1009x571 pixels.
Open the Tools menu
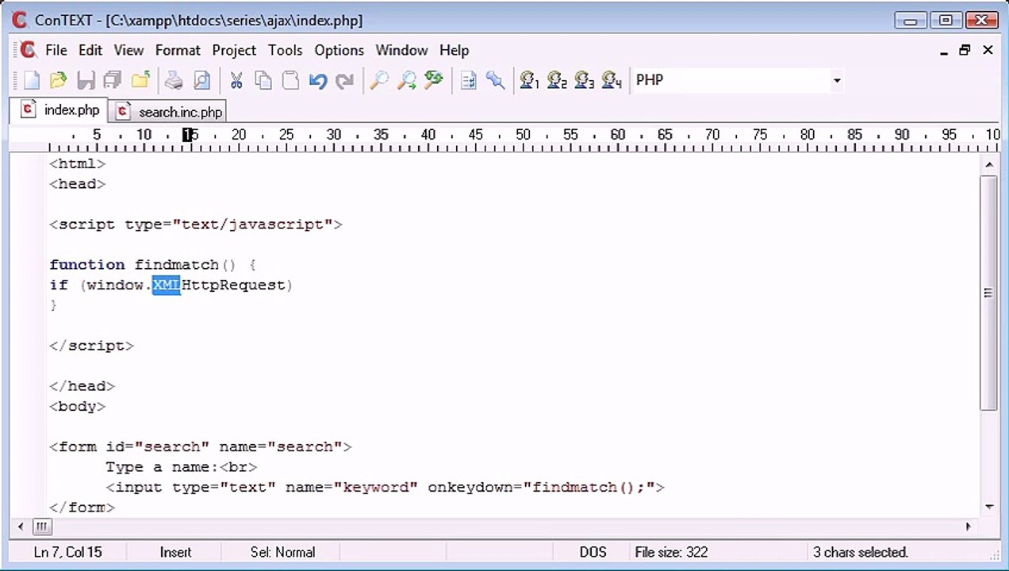(x=285, y=50)
